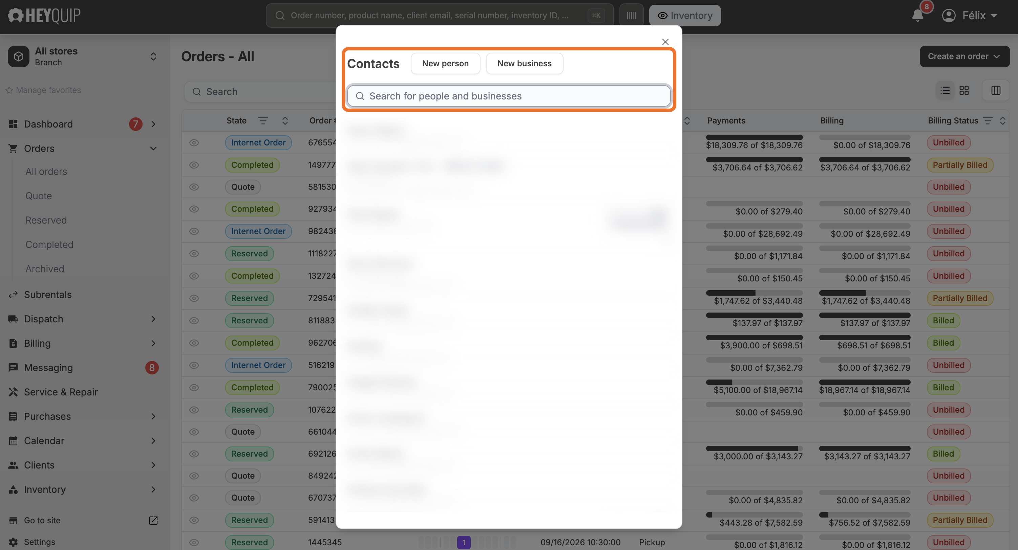Focus the global order number search bar

pos(440,16)
